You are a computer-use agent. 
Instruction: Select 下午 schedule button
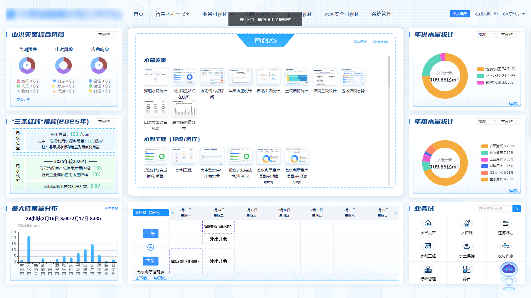point(150,261)
